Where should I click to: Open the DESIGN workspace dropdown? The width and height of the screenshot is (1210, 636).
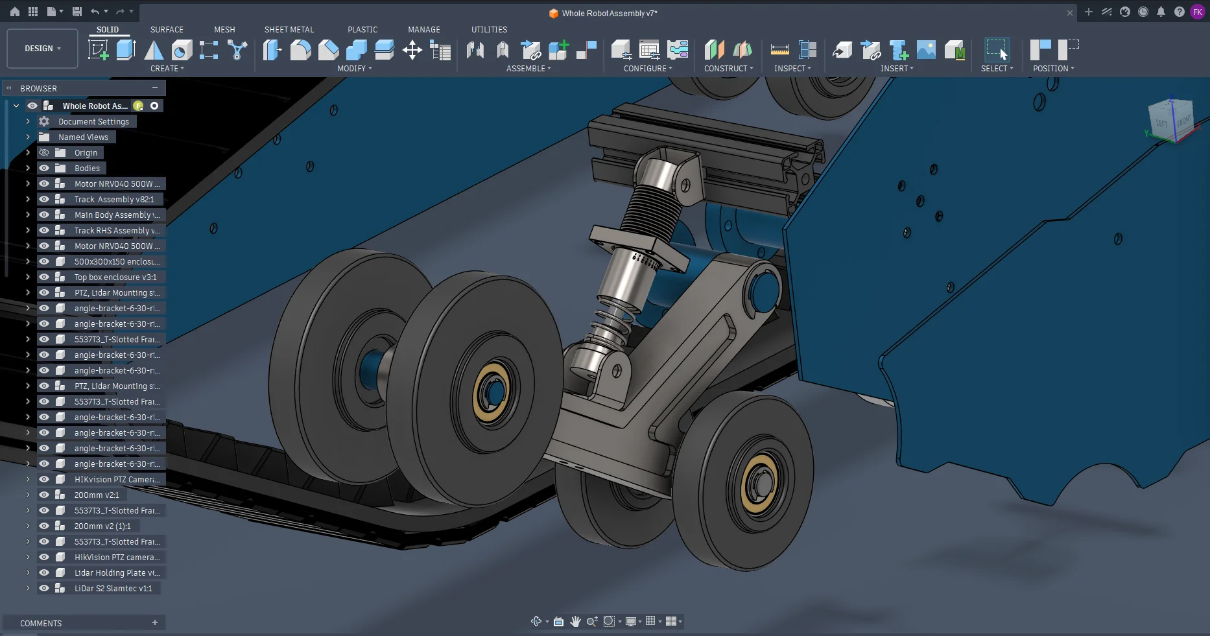[x=43, y=49]
